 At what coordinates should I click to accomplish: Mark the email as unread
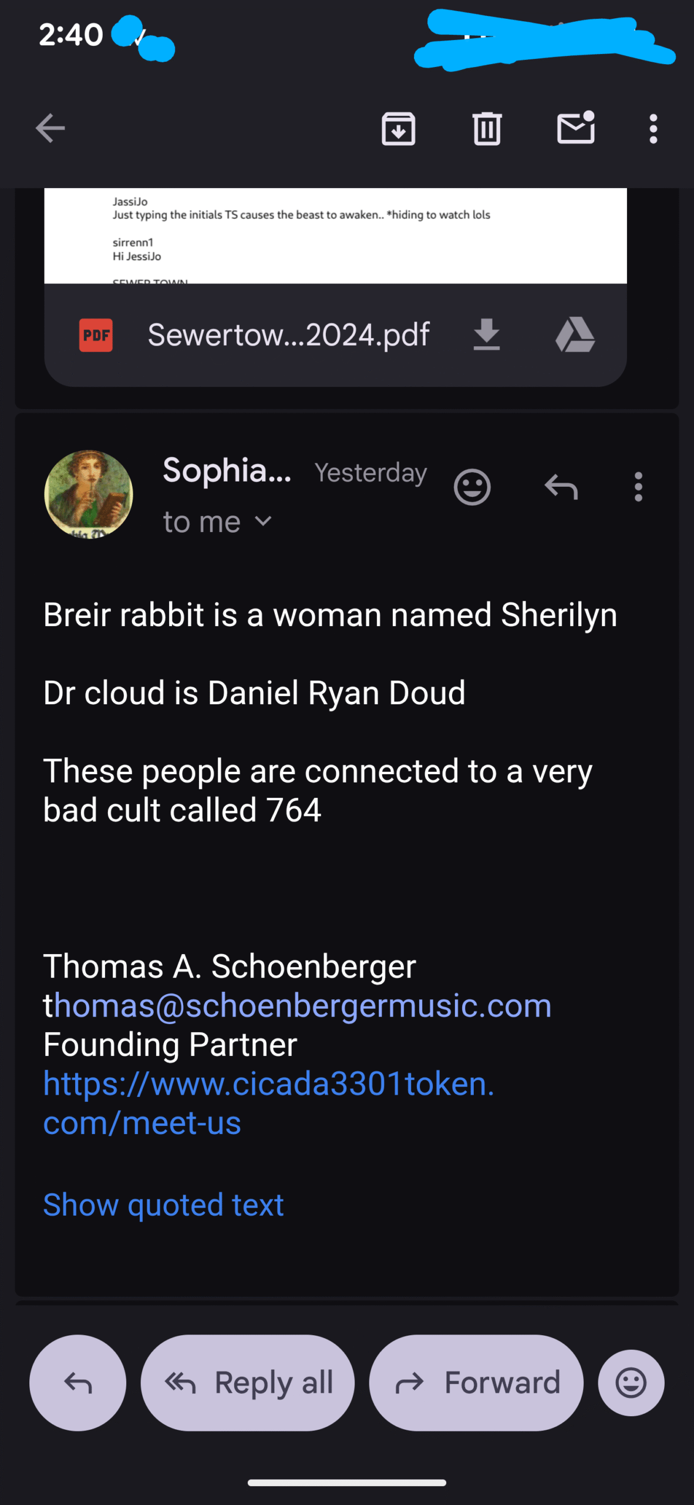(575, 128)
